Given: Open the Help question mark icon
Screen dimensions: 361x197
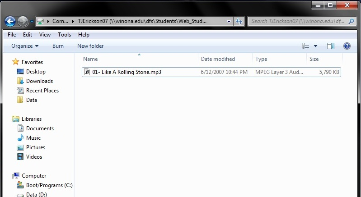Looking at the screenshot, I should point(347,46).
